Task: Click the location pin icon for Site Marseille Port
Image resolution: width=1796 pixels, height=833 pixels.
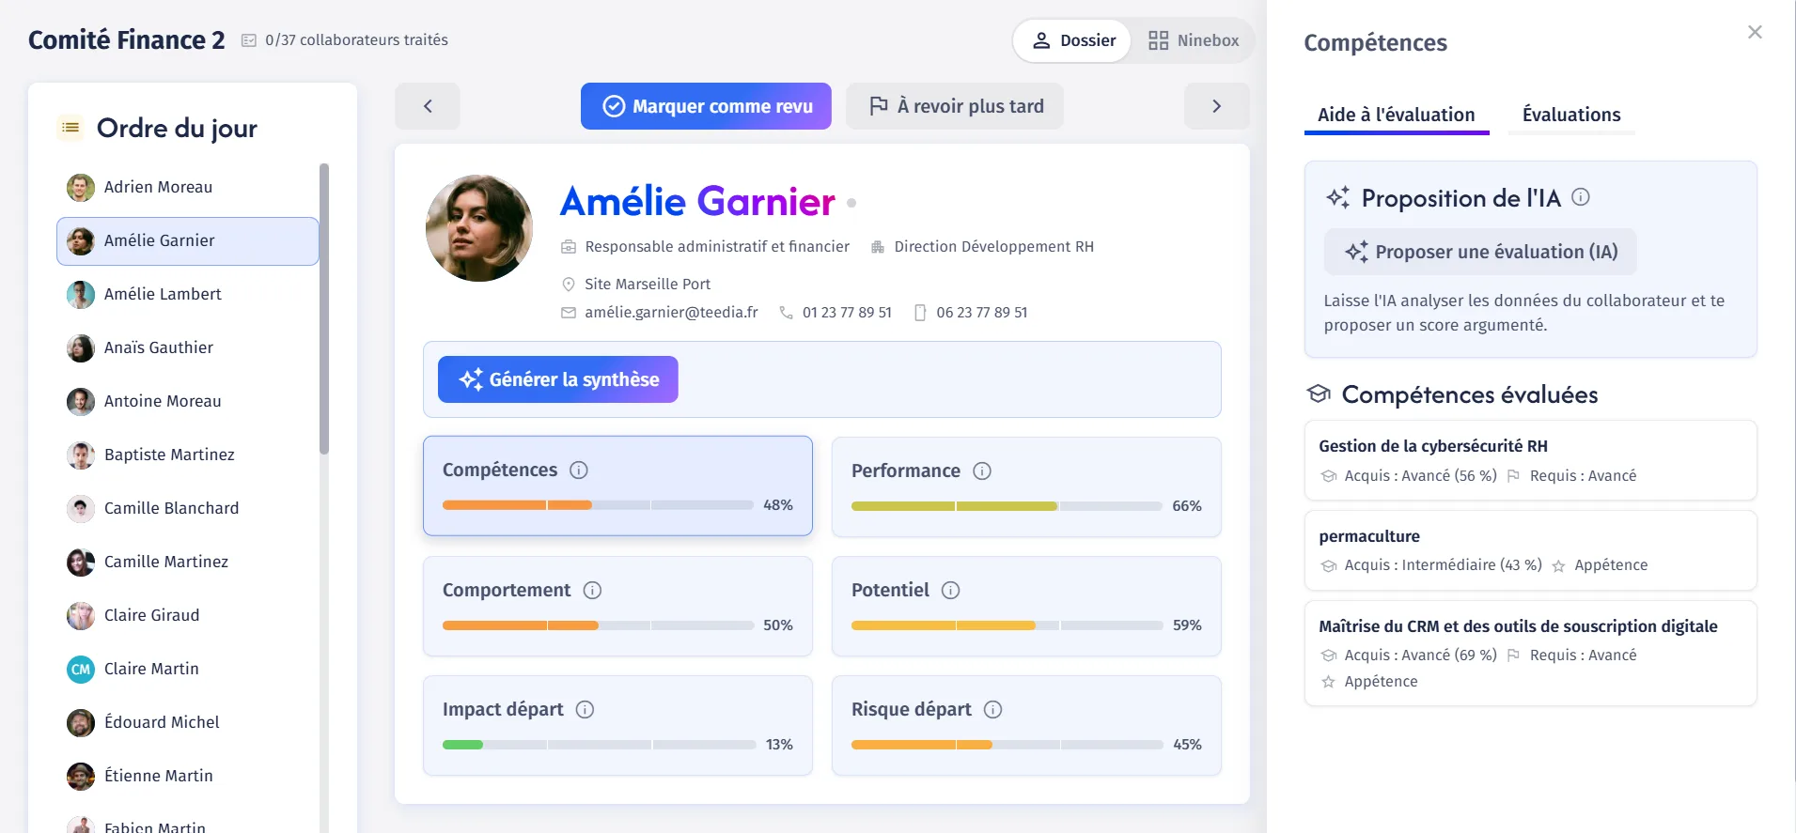Action: (x=569, y=284)
